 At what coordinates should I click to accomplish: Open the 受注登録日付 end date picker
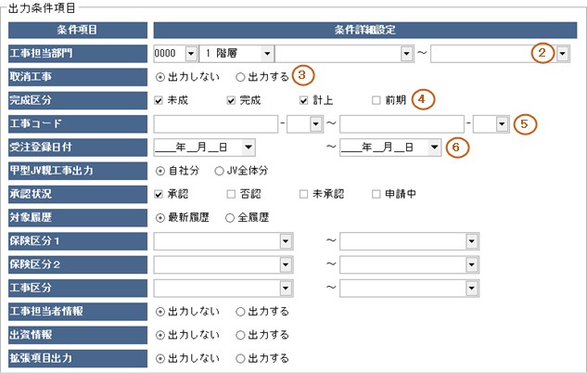(x=434, y=147)
